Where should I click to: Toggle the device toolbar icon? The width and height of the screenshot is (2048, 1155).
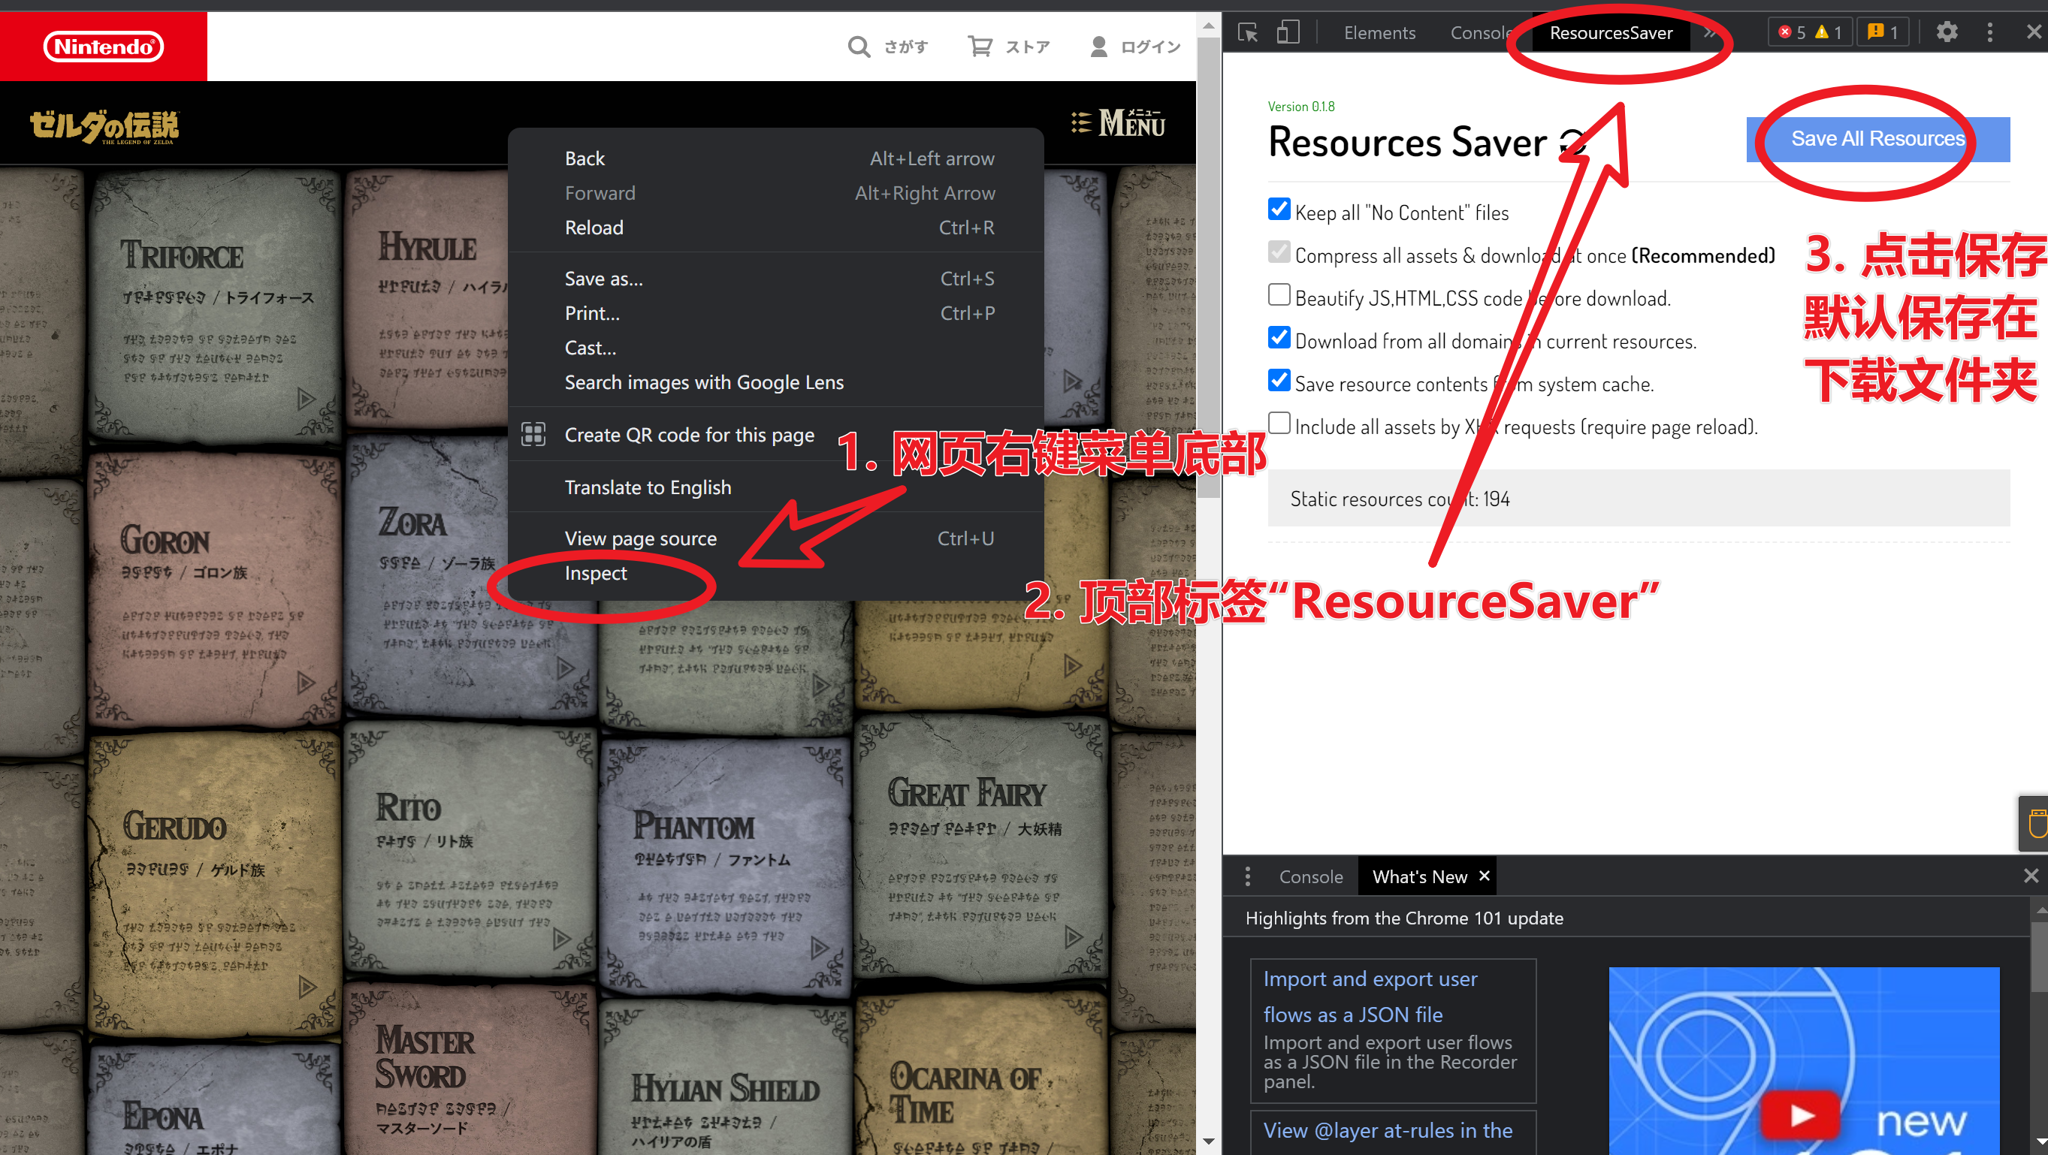tap(1288, 32)
